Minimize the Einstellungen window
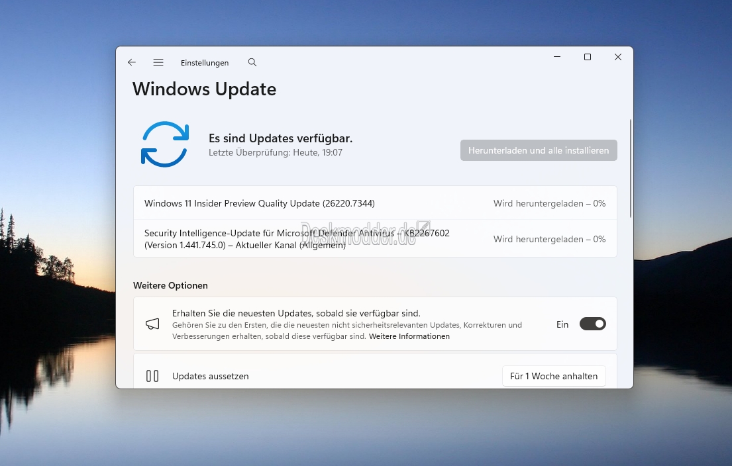This screenshot has height=466, width=732. [557, 57]
